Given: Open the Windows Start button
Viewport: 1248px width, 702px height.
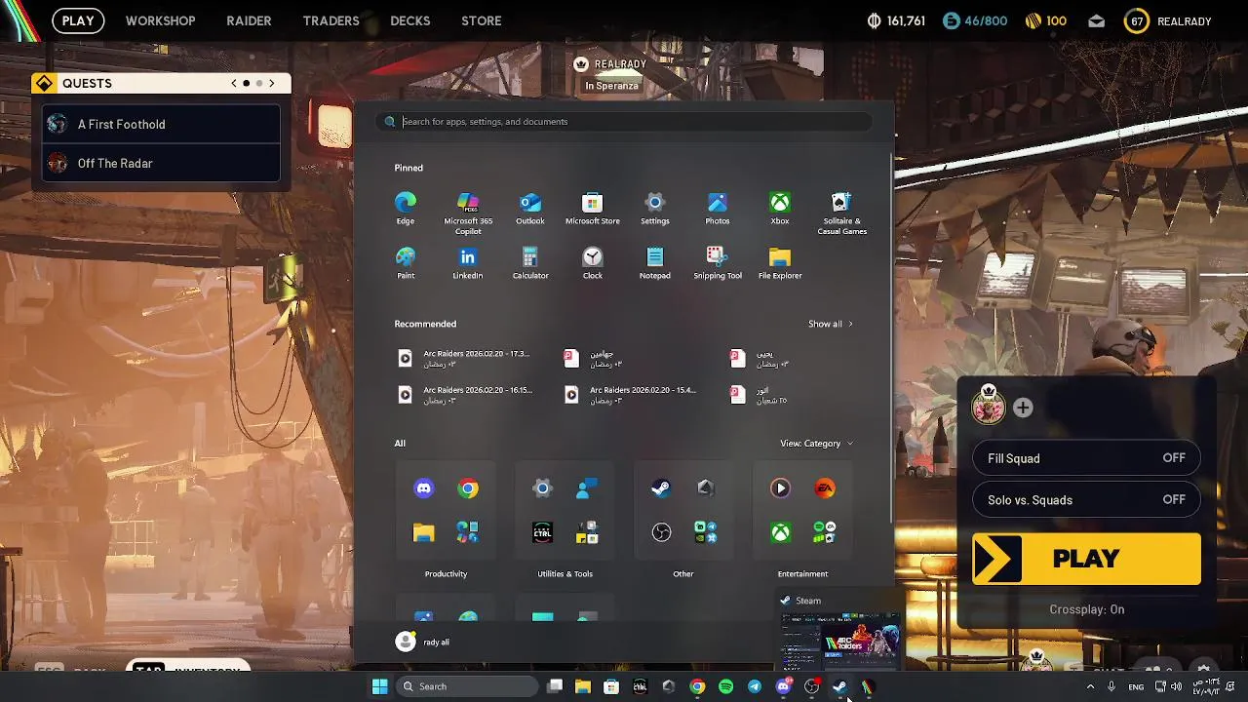Looking at the screenshot, I should coord(379,686).
